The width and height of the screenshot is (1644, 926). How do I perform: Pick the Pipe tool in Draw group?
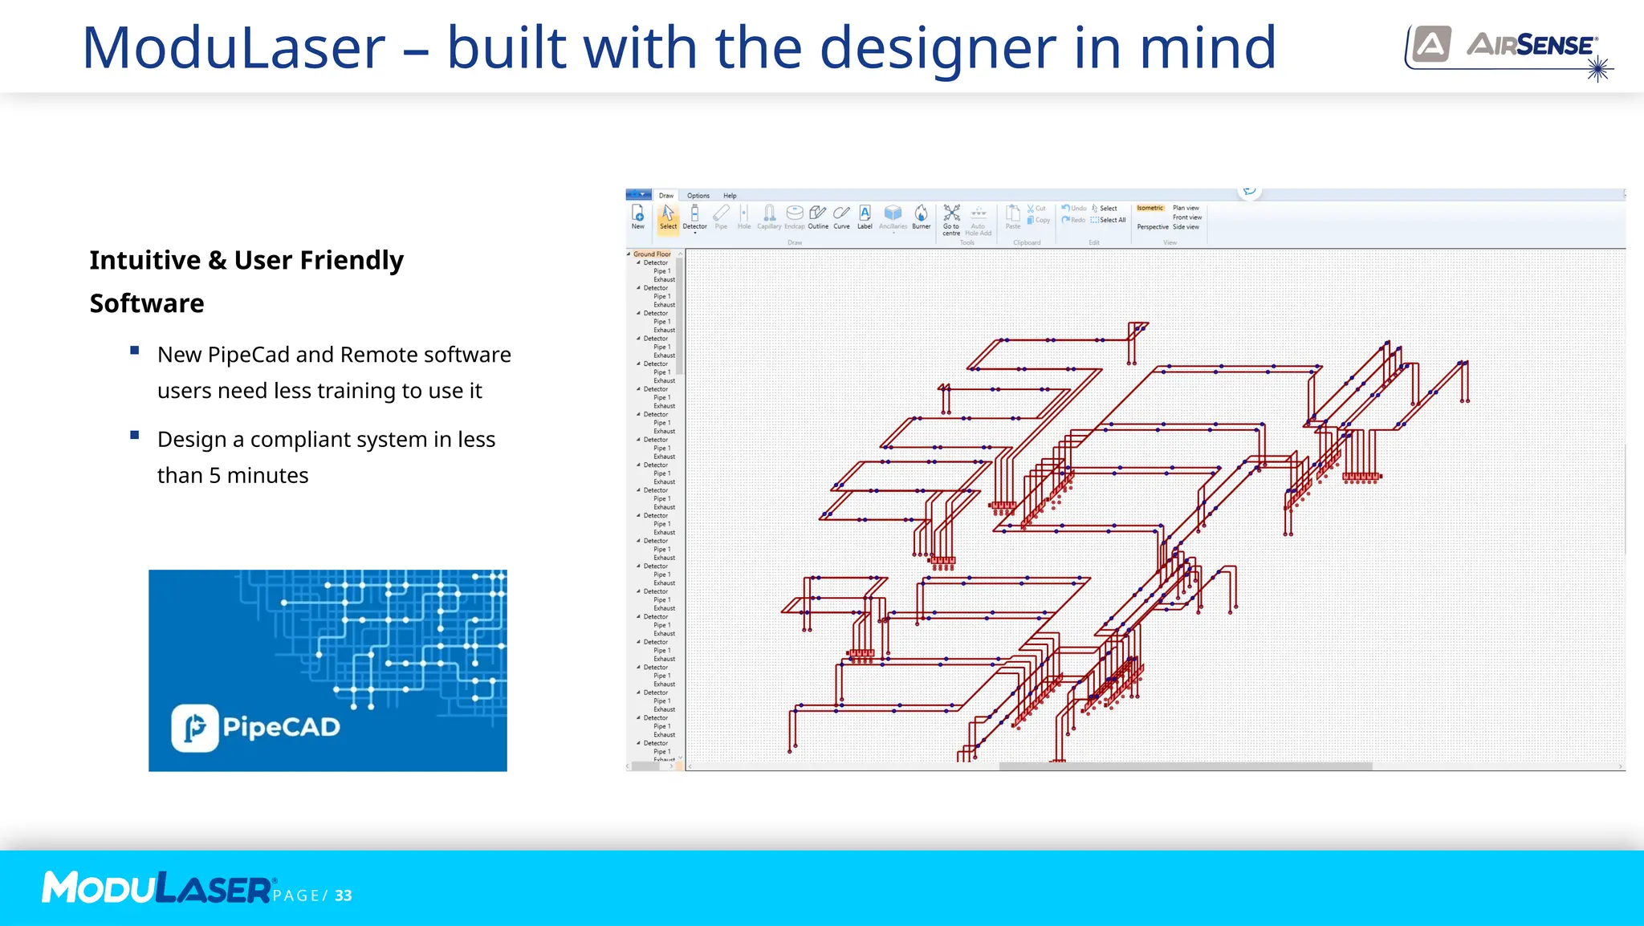click(x=721, y=217)
